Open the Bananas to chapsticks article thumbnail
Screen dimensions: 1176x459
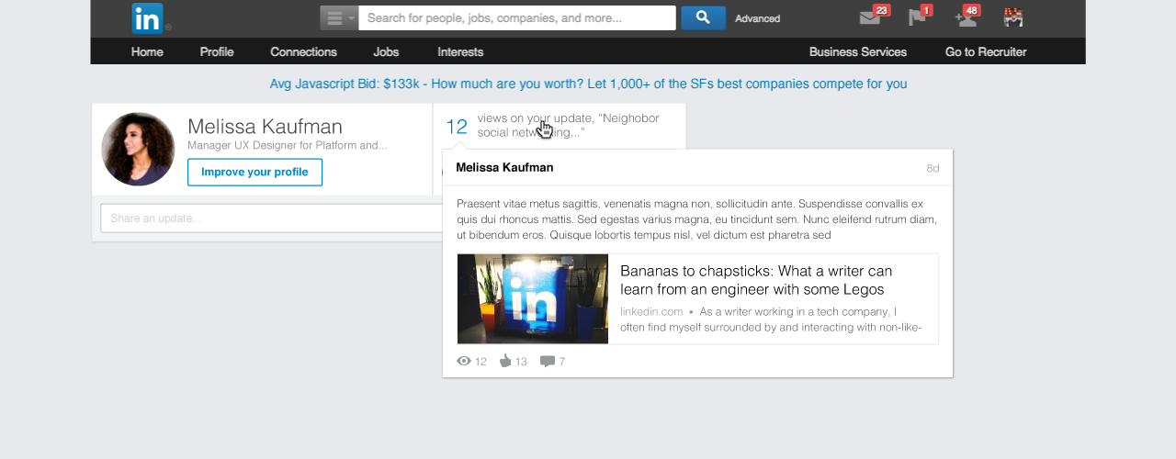pos(533,299)
